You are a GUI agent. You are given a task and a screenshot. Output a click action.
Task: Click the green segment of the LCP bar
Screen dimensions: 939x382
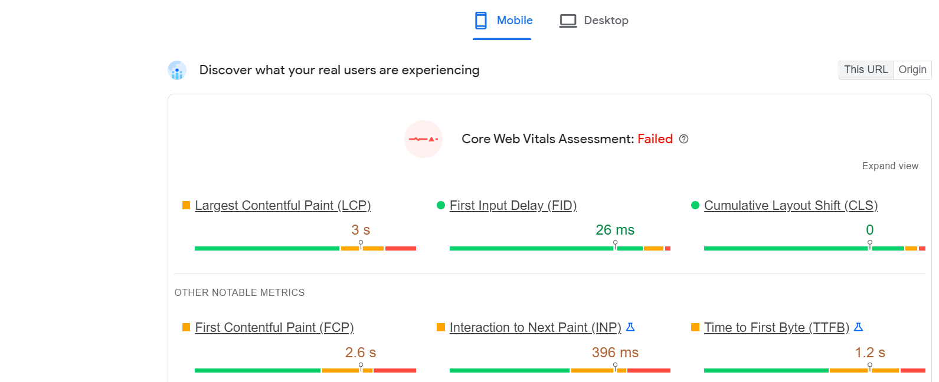tap(266, 248)
